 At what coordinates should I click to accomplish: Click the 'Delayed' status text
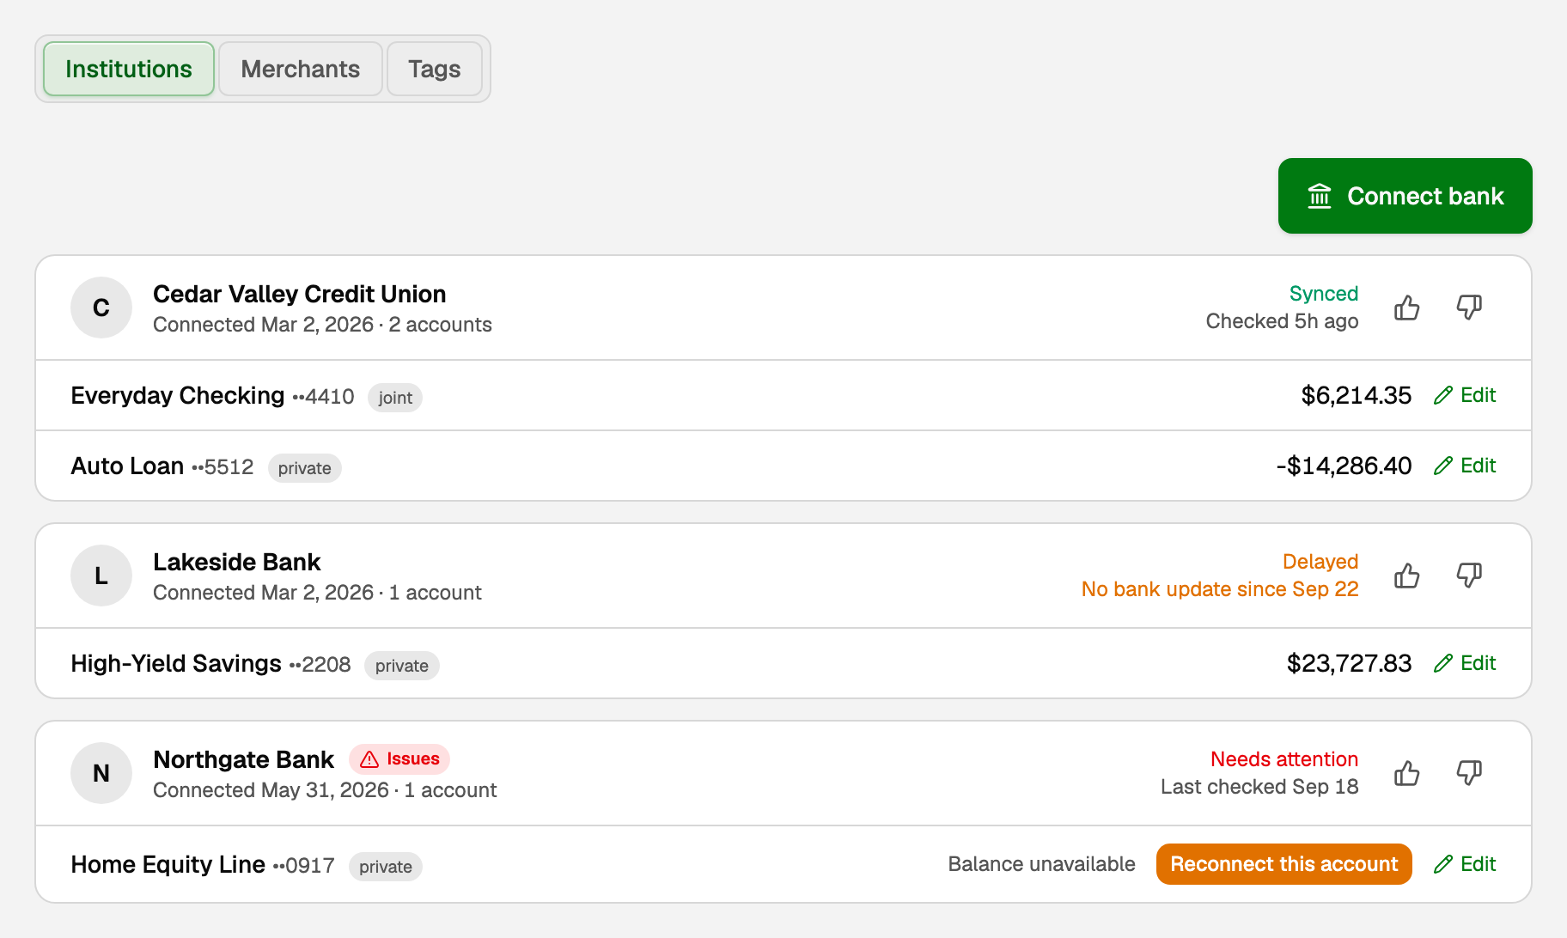click(x=1320, y=562)
